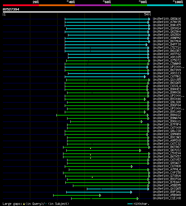
Task: Select the UniRef100_B9RJE5 hit label
Action: point(167,25)
